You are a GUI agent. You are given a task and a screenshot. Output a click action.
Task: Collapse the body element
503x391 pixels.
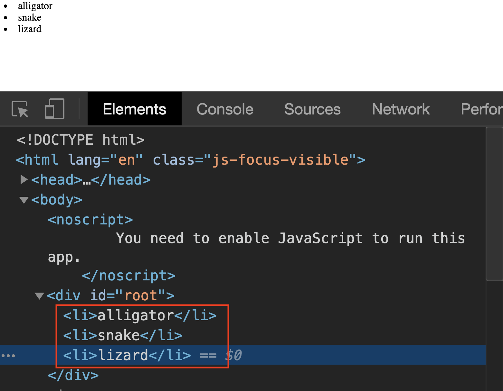tap(24, 200)
